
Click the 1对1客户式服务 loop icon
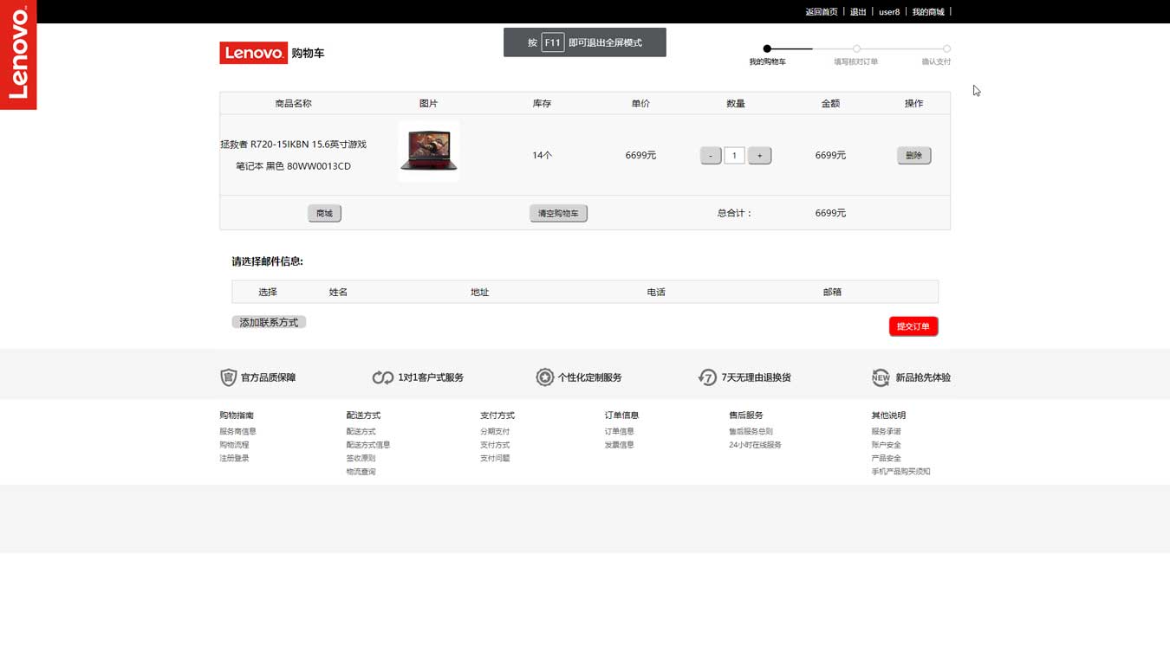tap(382, 377)
